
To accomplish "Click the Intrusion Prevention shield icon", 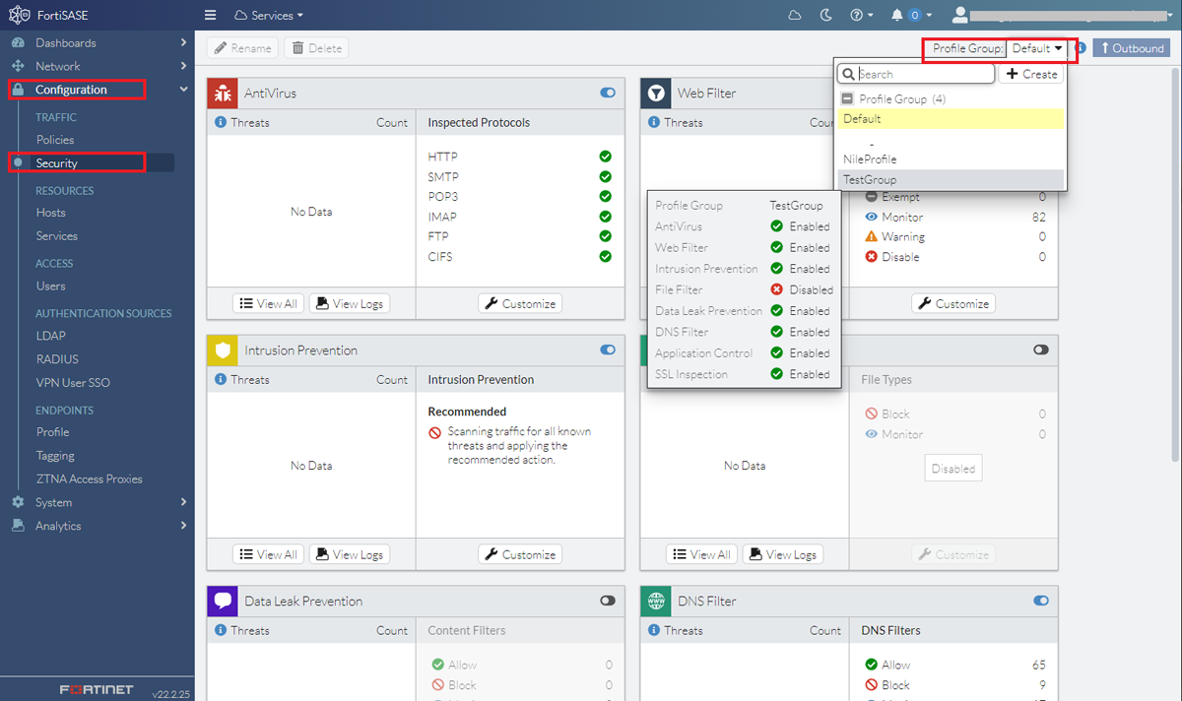I will click(223, 350).
